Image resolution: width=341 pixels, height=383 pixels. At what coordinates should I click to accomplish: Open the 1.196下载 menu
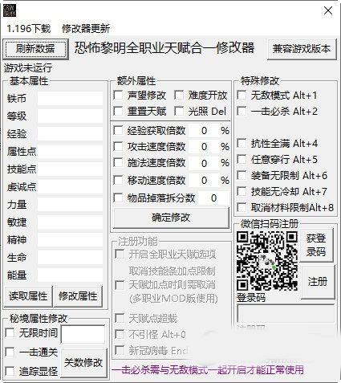pyautogui.click(x=29, y=28)
